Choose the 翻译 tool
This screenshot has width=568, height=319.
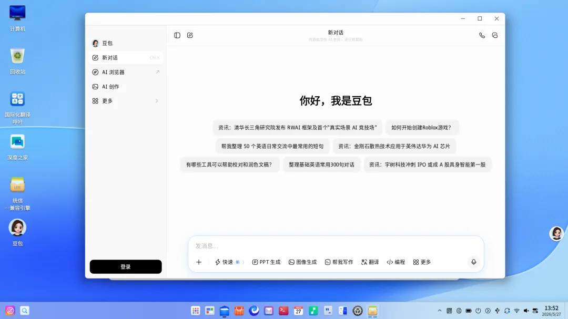(x=370, y=262)
